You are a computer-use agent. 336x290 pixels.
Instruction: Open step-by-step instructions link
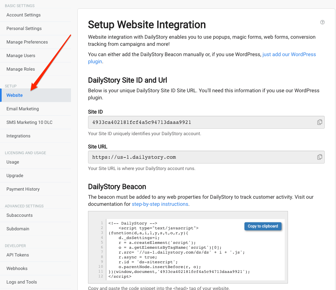tap(160, 204)
